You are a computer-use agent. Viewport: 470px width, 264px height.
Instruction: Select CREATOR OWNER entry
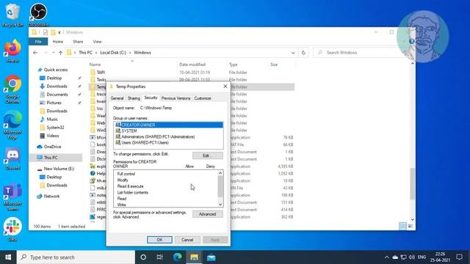[168, 125]
